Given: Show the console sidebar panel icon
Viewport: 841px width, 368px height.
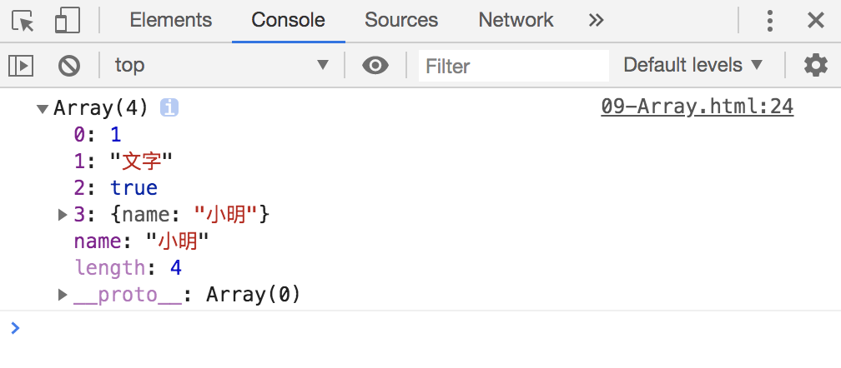Looking at the screenshot, I should point(21,66).
